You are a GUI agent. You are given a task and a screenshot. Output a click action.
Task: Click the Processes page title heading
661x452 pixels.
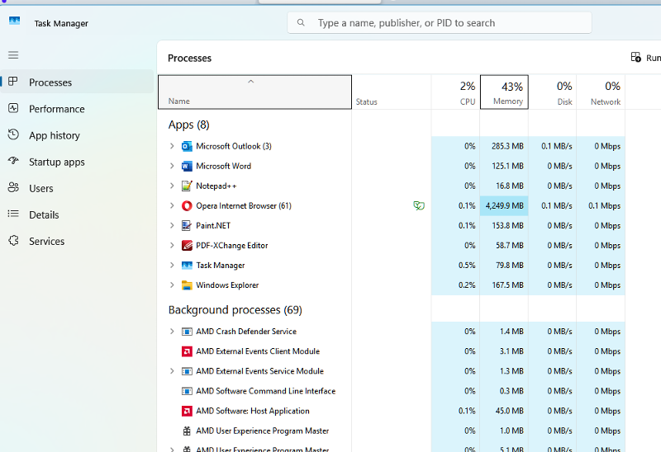[x=190, y=58]
